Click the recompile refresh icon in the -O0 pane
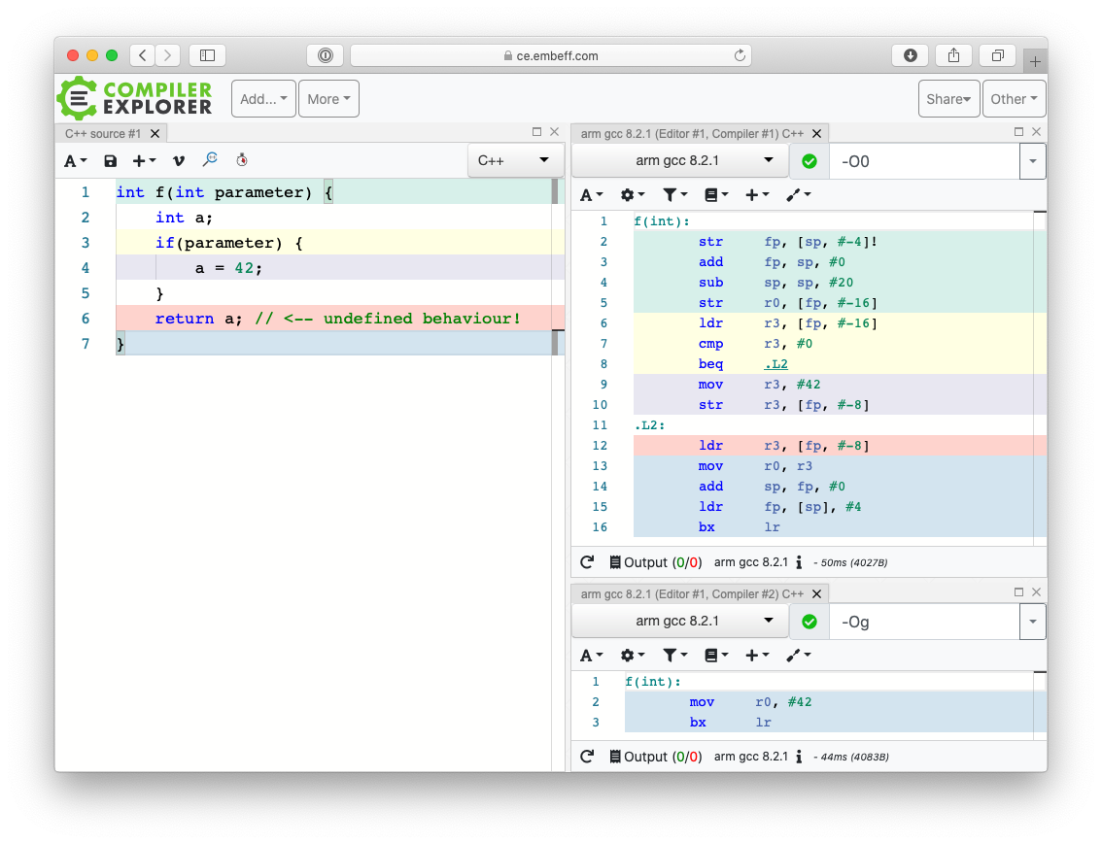This screenshot has width=1102, height=844. 587,562
